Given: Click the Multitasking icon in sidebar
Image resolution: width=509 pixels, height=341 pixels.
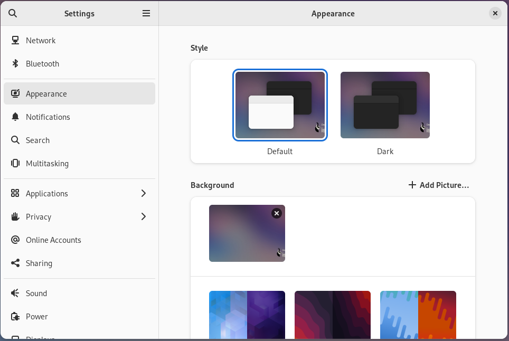Looking at the screenshot, I should click(15, 164).
